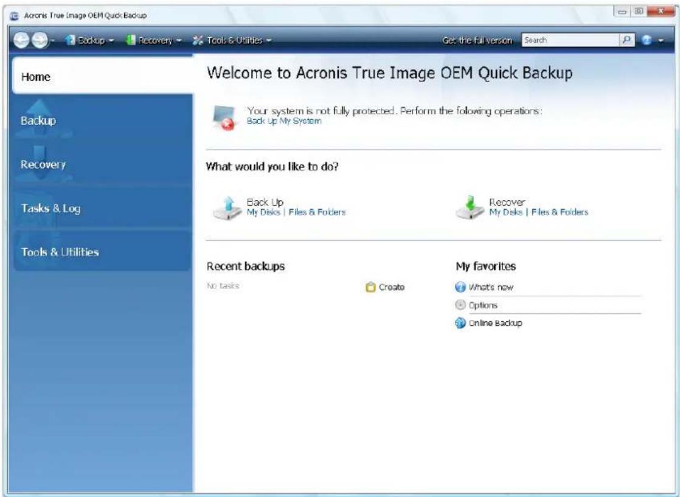680x497 pixels.
Task: Click the Create link in Recent backups
Action: coord(392,287)
